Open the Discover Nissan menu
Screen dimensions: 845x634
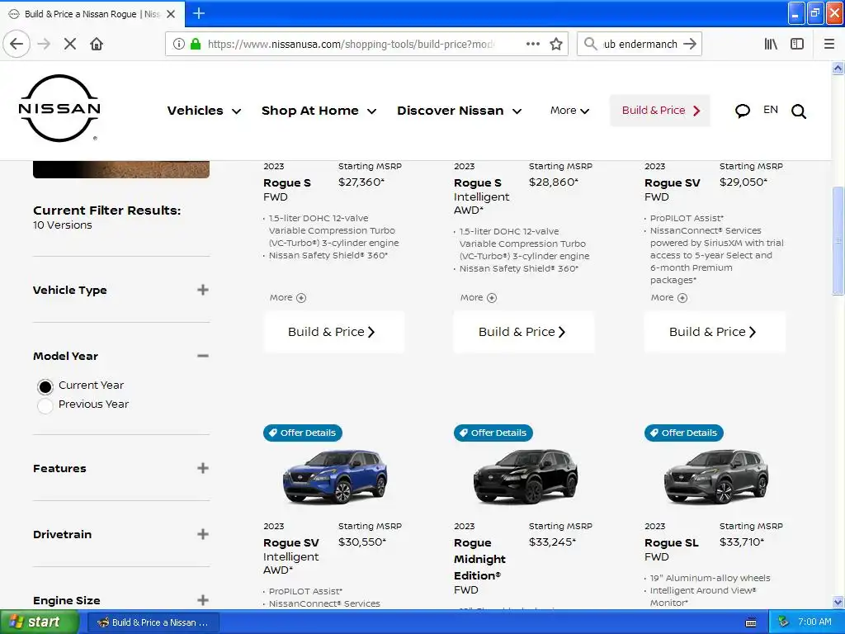(459, 111)
